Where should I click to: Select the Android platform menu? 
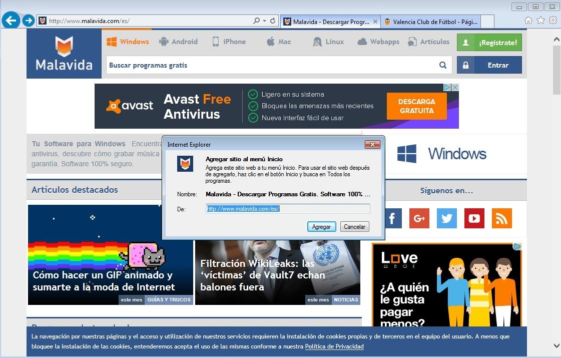pyautogui.click(x=178, y=42)
